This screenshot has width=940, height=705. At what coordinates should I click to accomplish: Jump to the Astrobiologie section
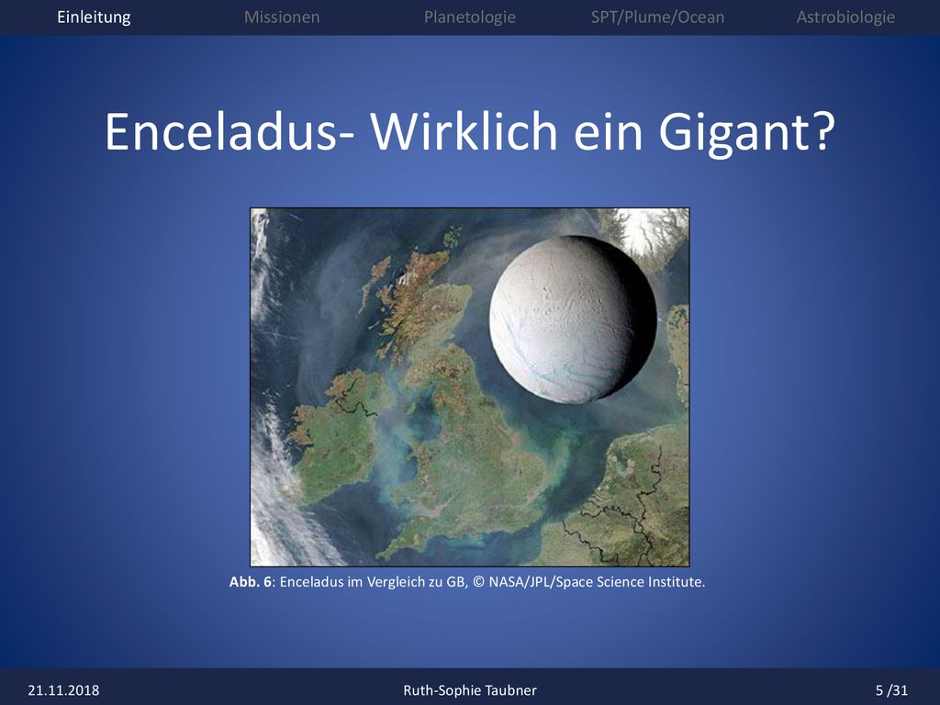click(x=845, y=17)
